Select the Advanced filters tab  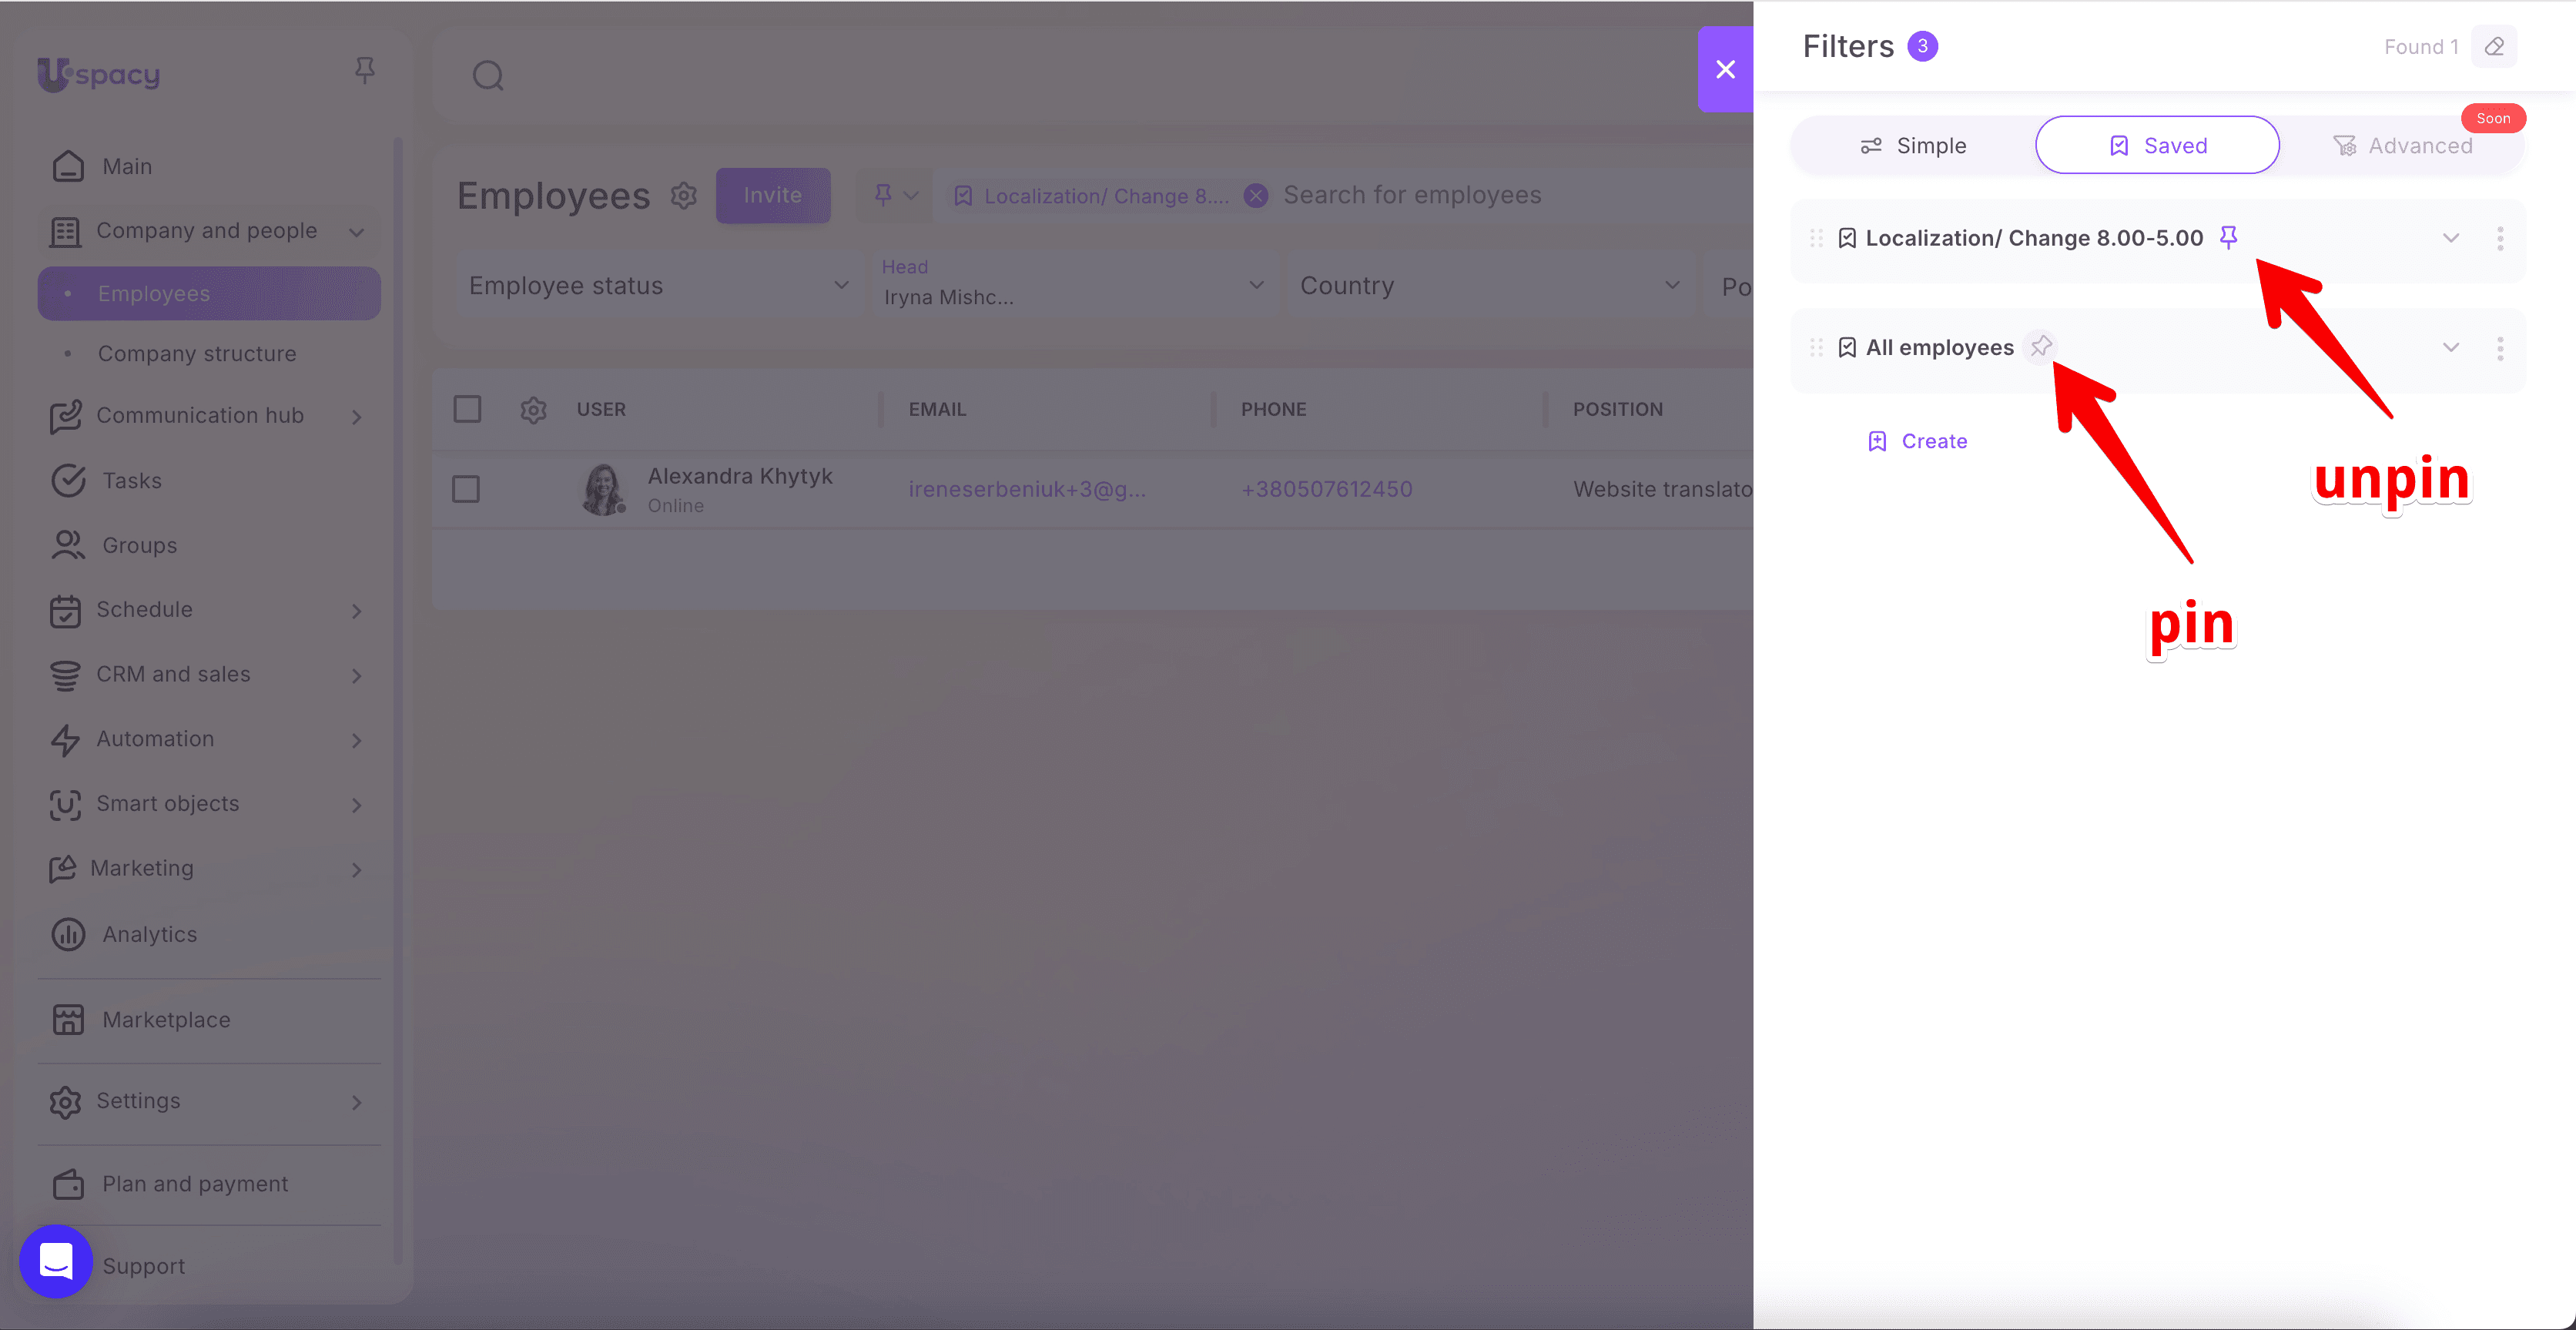[x=2402, y=146]
